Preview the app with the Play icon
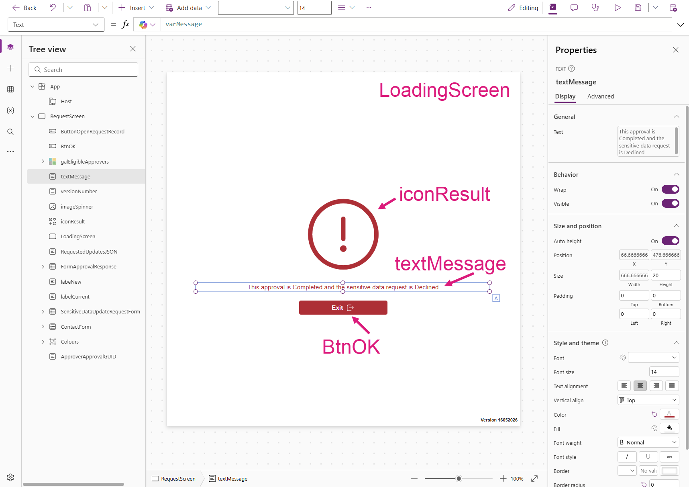The height and width of the screenshot is (487, 689). tap(618, 8)
